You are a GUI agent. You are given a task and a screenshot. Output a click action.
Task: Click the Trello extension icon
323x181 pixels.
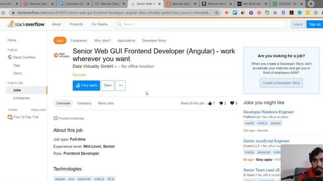pos(235,13)
